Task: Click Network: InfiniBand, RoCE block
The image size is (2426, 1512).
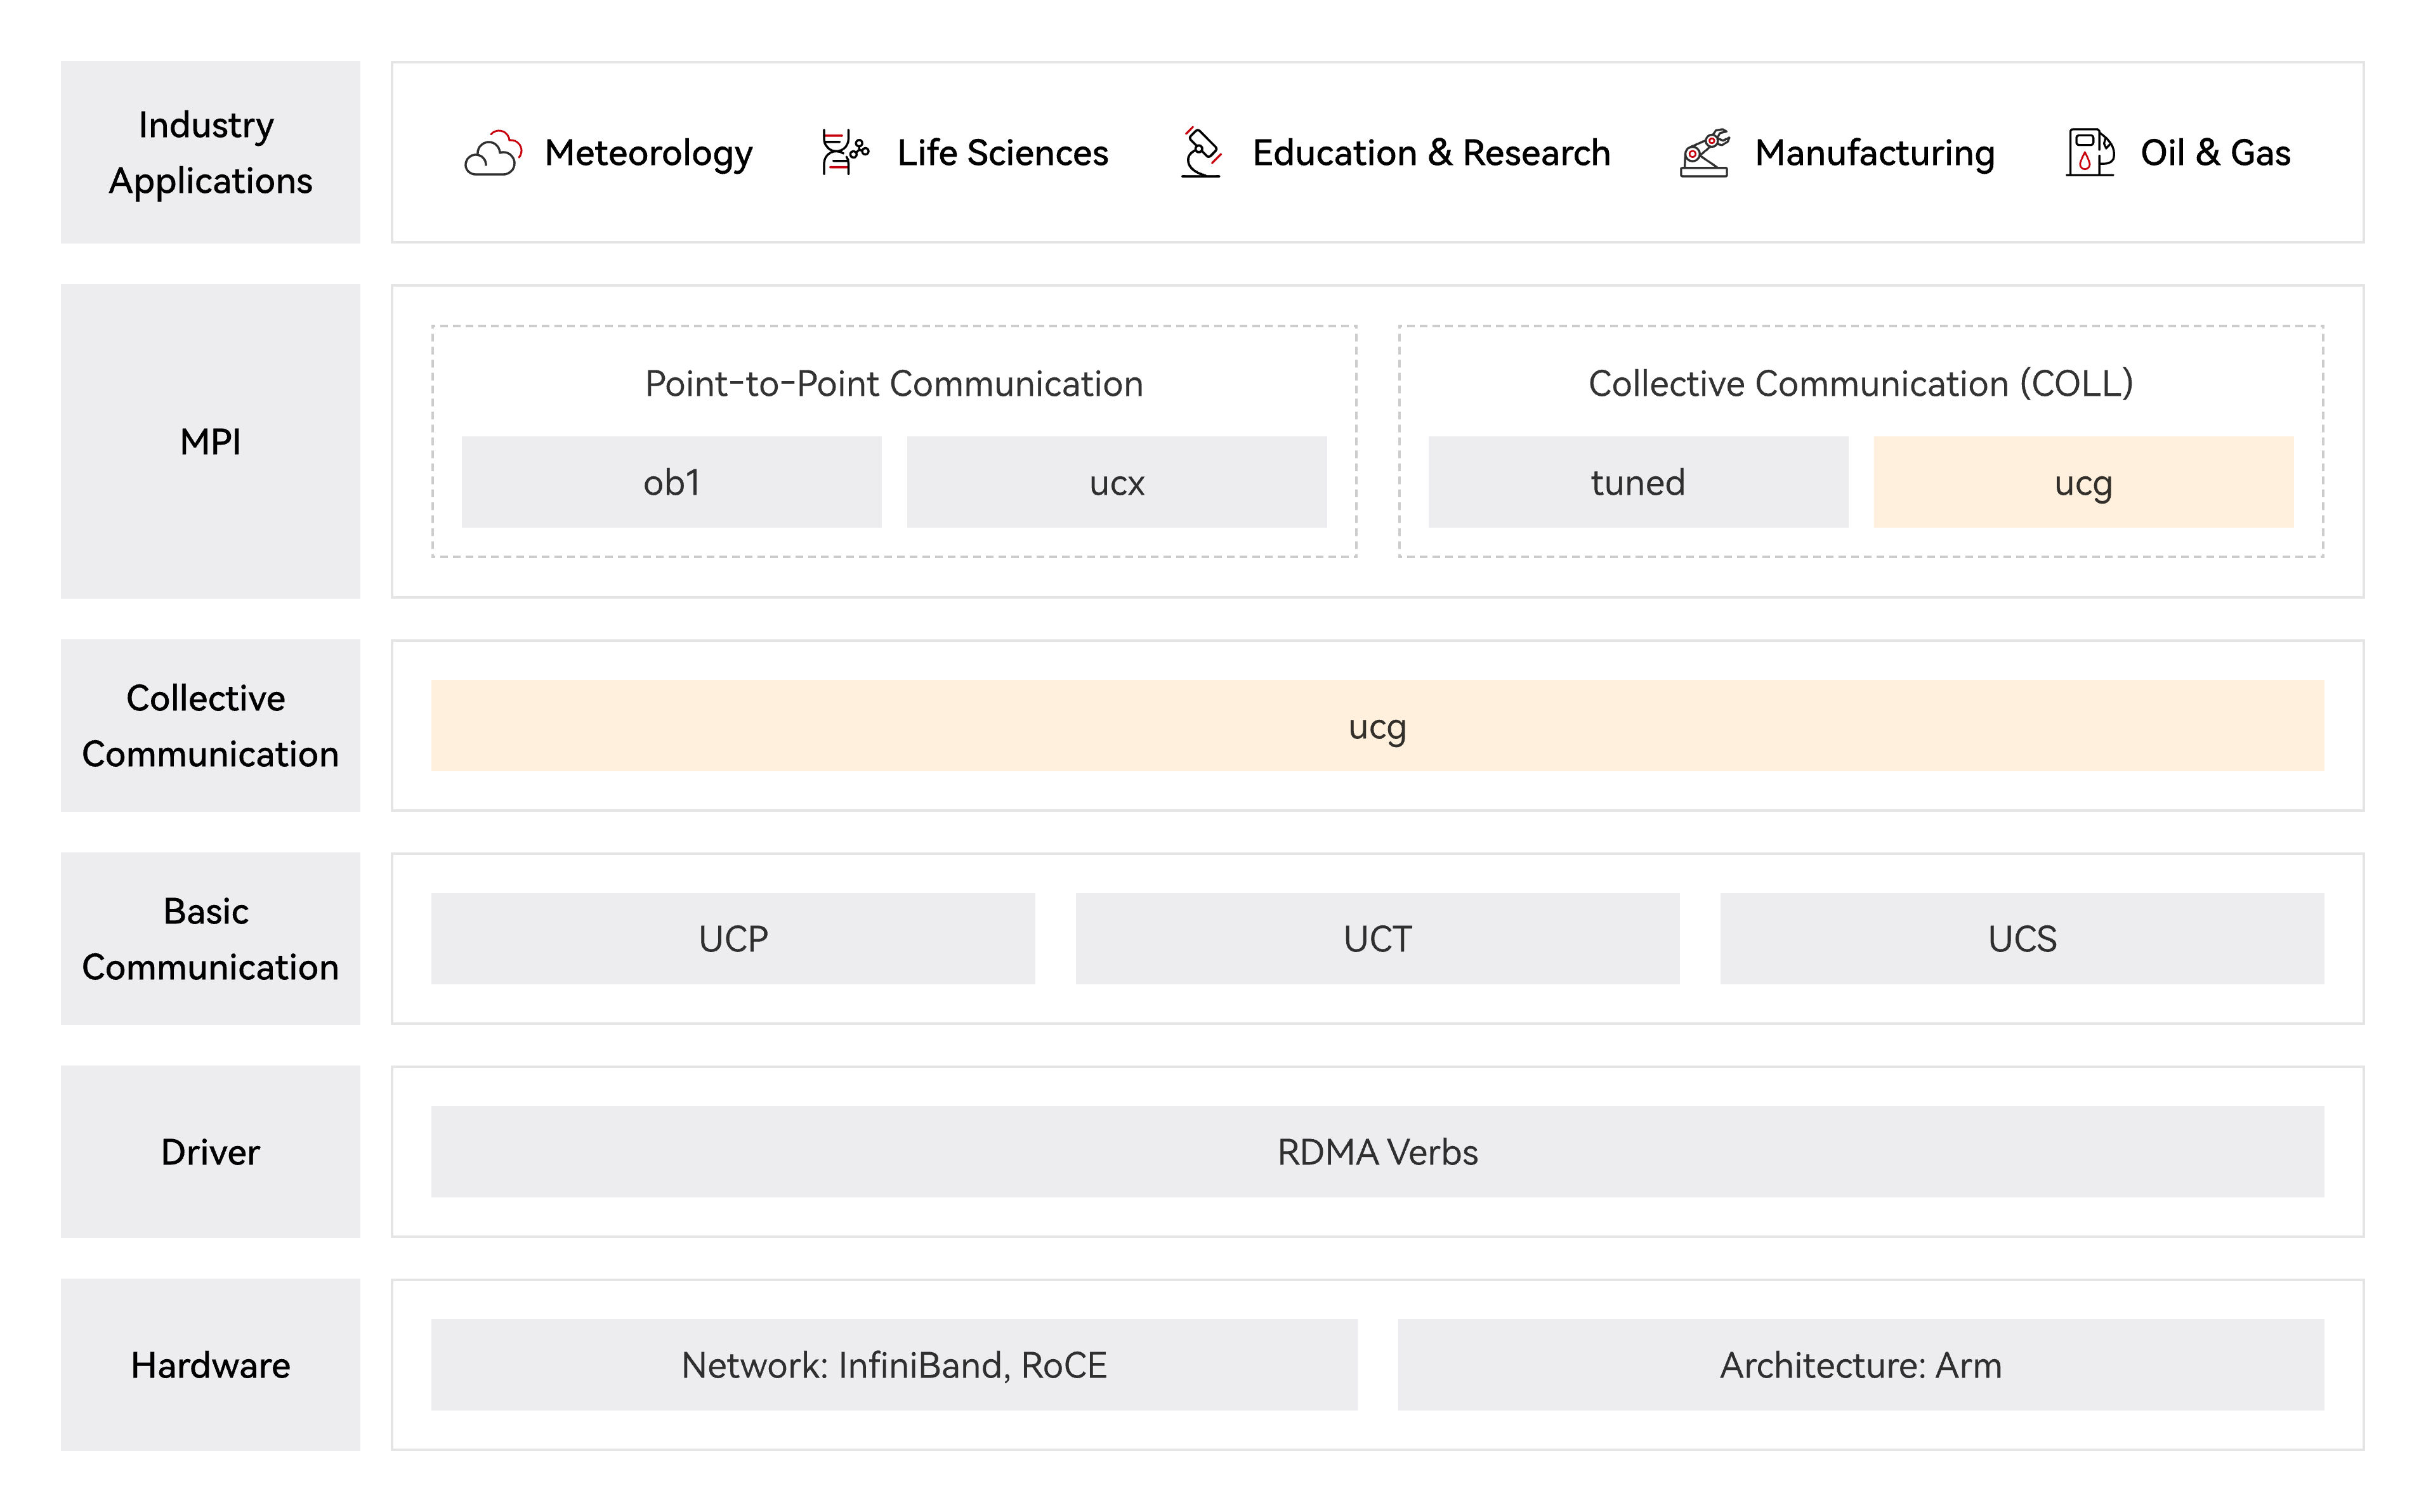Action: click(x=894, y=1365)
